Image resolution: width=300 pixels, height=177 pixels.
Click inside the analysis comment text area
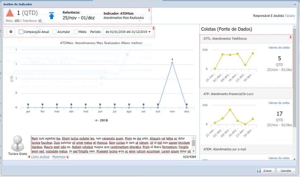(x=111, y=144)
